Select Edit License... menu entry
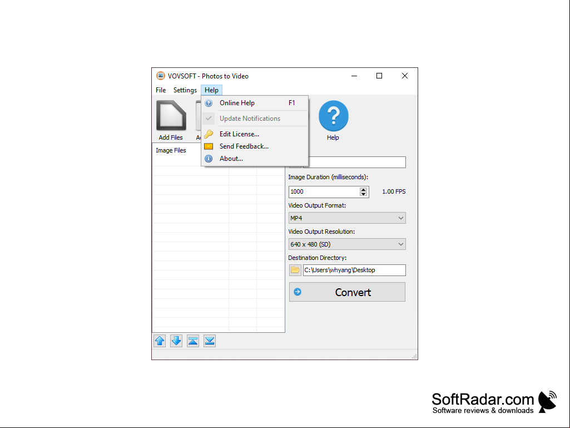The height and width of the screenshot is (428, 570). point(255,134)
